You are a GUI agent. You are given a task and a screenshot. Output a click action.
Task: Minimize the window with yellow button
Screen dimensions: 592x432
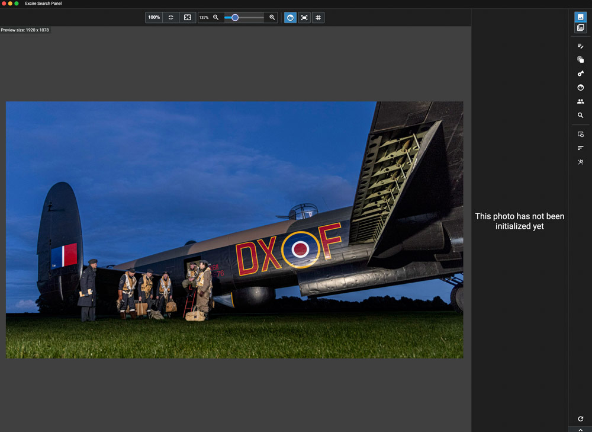[x=10, y=4]
